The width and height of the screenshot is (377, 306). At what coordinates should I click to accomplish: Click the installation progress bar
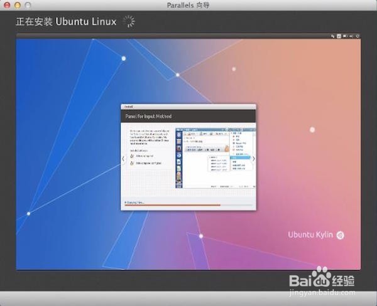tap(188, 205)
